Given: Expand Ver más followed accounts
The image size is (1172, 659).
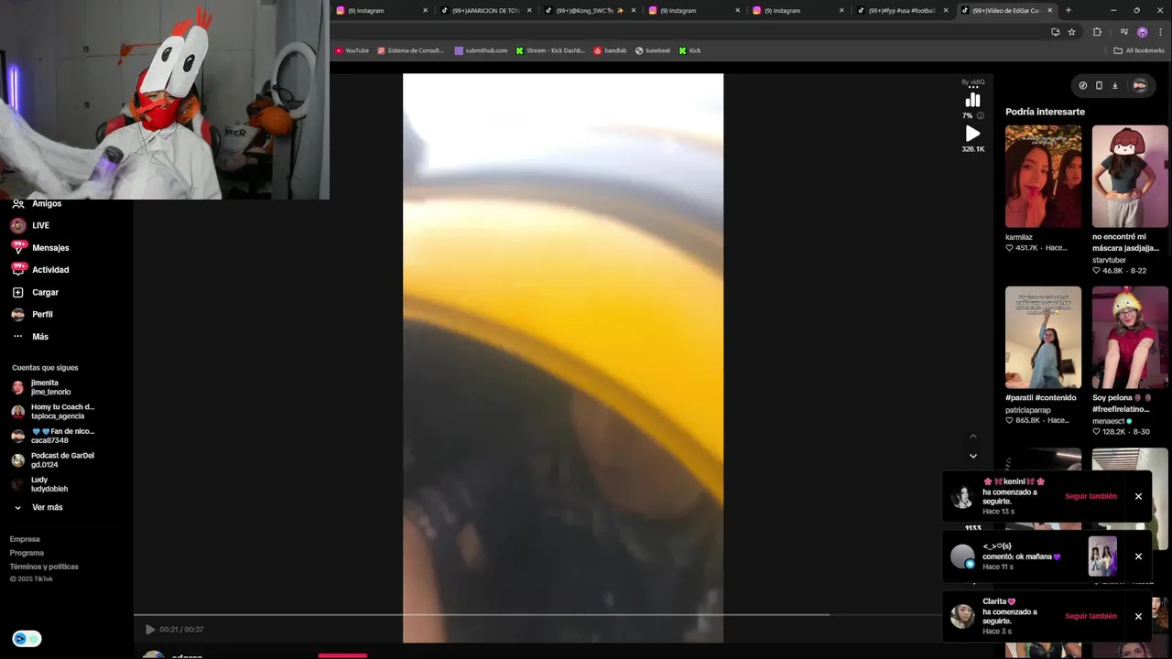Looking at the screenshot, I should (38, 507).
